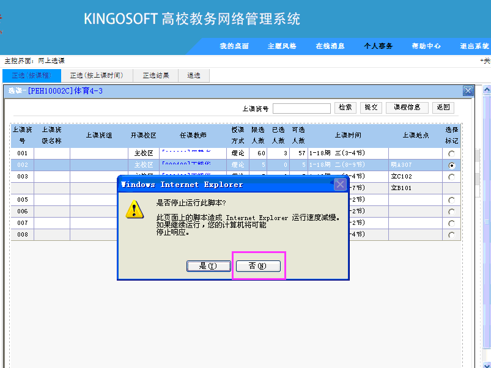
Task: Click the class number cell 008
Action: 23,234
